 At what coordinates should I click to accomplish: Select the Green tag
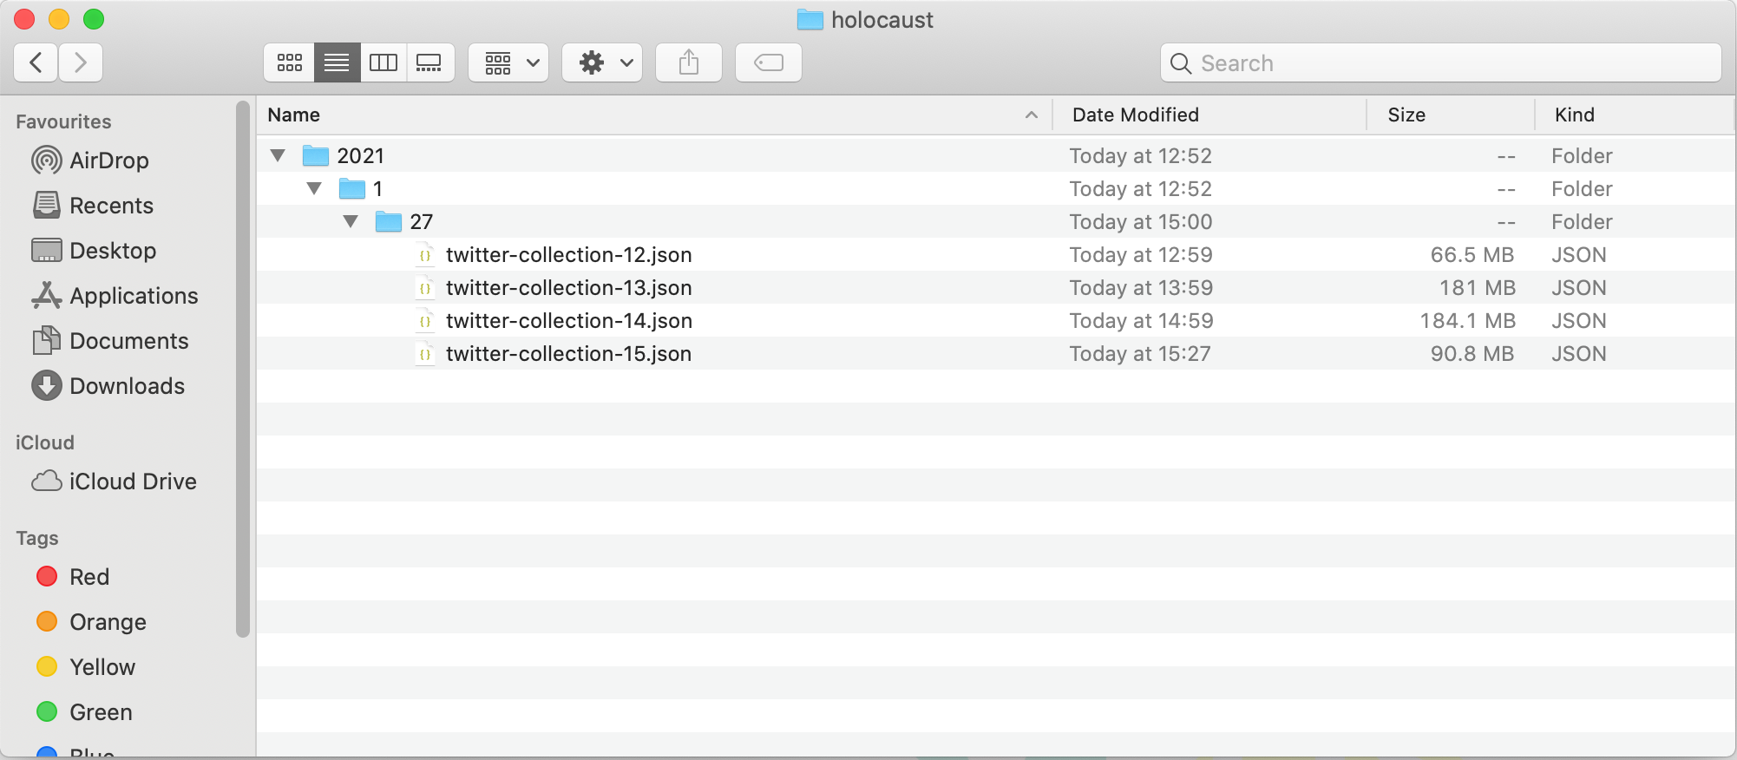click(84, 712)
